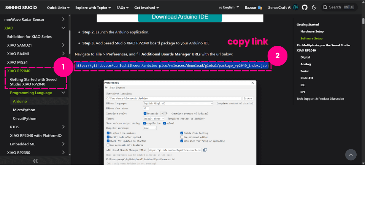Image resolution: width=365 pixels, height=205 pixels.
Task: Toggle the Display line numbers checkbox
Action: [x=108, y=133]
